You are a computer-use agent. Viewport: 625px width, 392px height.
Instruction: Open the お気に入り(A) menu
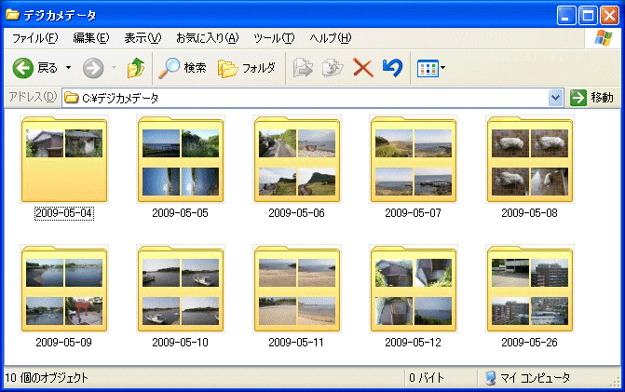[208, 38]
